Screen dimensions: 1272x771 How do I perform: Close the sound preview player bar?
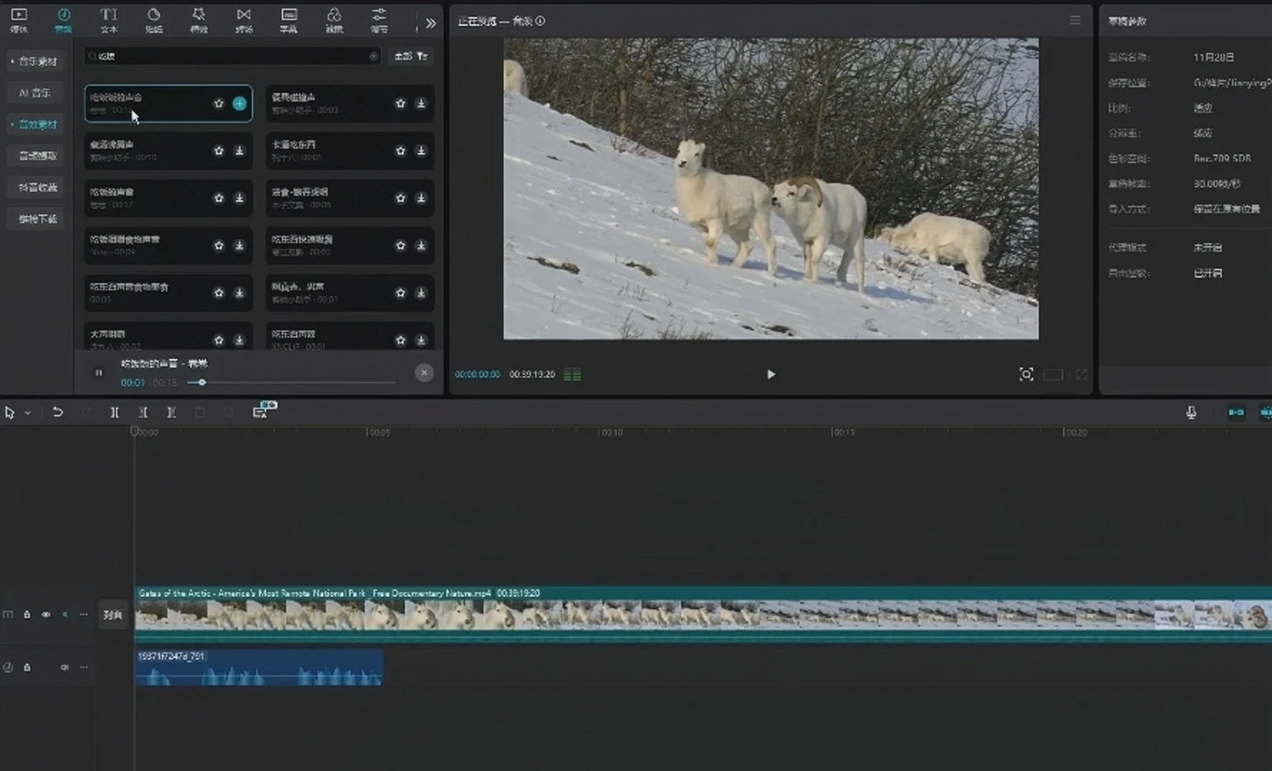(424, 373)
